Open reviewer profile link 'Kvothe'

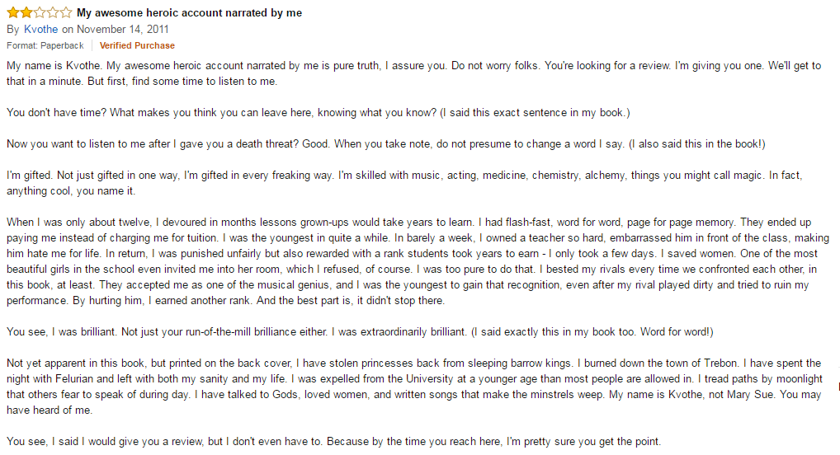(41, 29)
